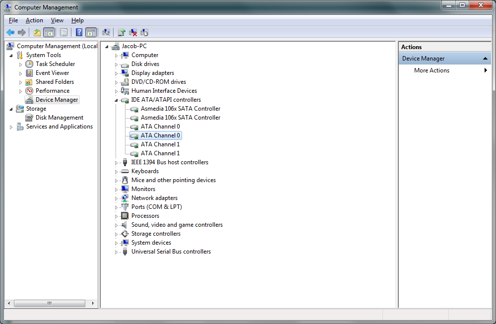Expand the Display adapters category
This screenshot has width=496, height=324.
[x=116, y=73]
